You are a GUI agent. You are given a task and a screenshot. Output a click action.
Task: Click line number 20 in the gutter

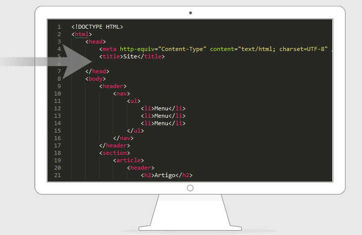[57, 168]
